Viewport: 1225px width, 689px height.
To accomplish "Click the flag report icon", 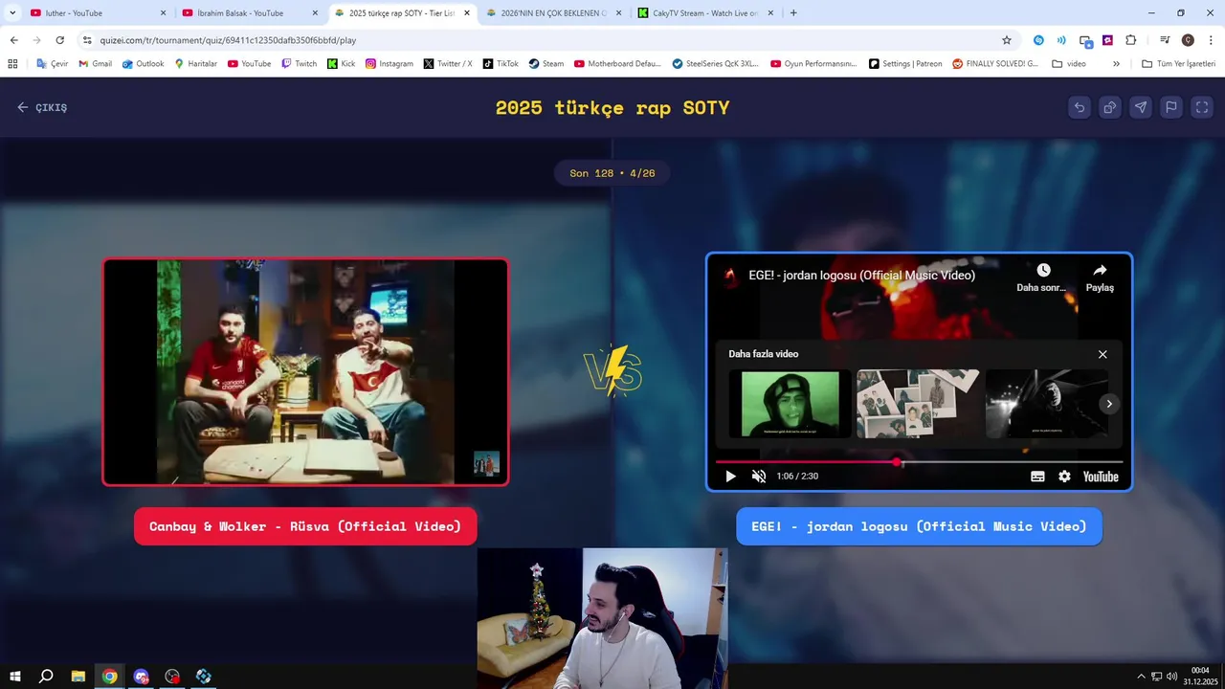I will tap(1171, 107).
